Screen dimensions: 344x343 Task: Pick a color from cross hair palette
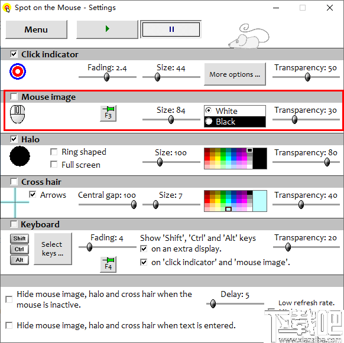point(228,201)
